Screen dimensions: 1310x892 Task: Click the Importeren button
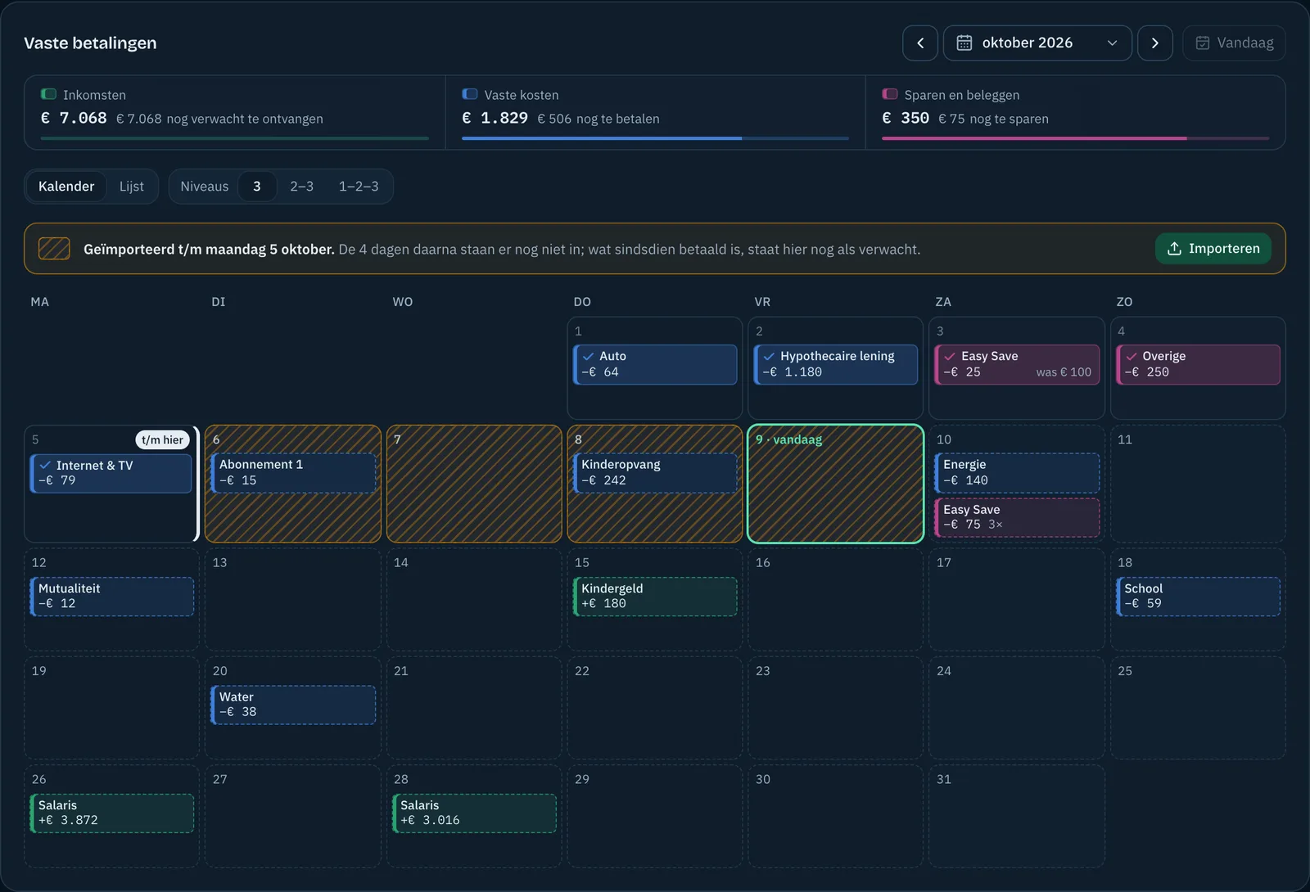tap(1213, 249)
